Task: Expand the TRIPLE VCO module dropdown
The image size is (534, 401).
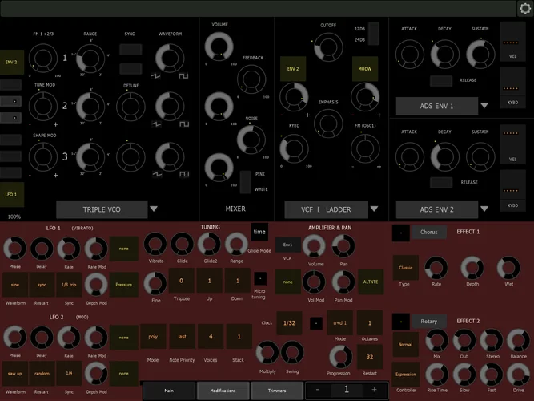Action: [154, 209]
